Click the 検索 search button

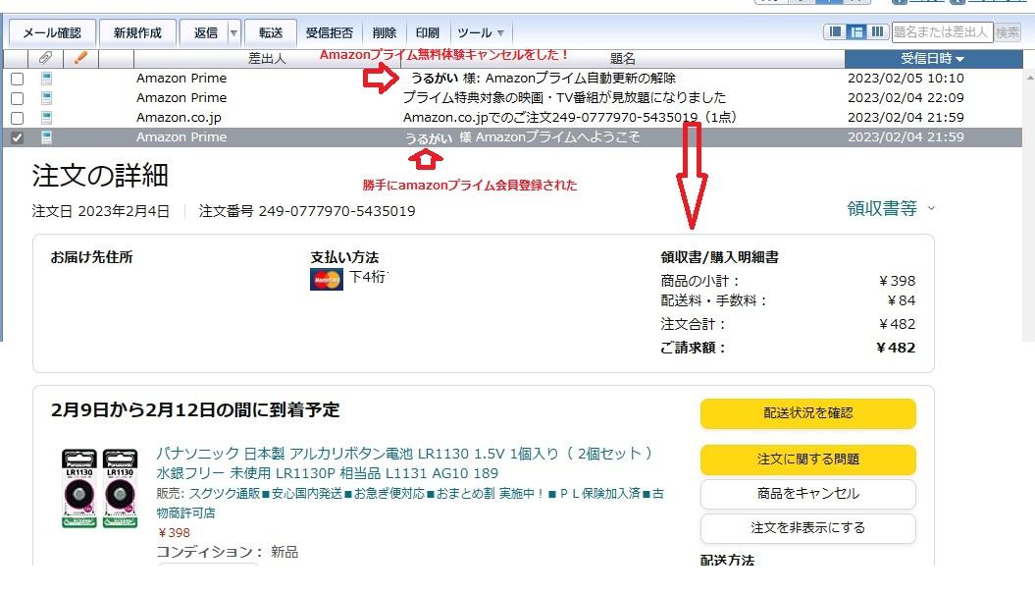tap(1008, 31)
